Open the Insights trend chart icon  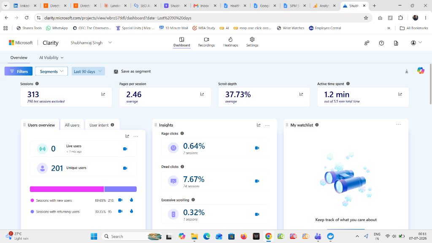[259, 125]
